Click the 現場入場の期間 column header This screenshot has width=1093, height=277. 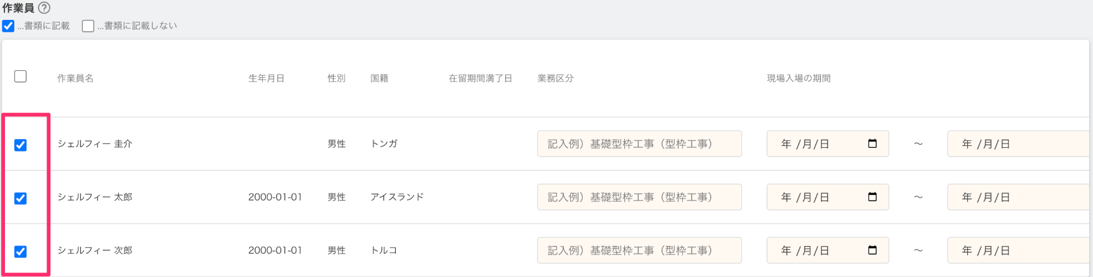799,78
